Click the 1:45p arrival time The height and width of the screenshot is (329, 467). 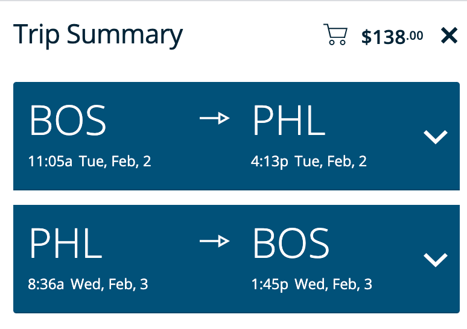click(270, 284)
